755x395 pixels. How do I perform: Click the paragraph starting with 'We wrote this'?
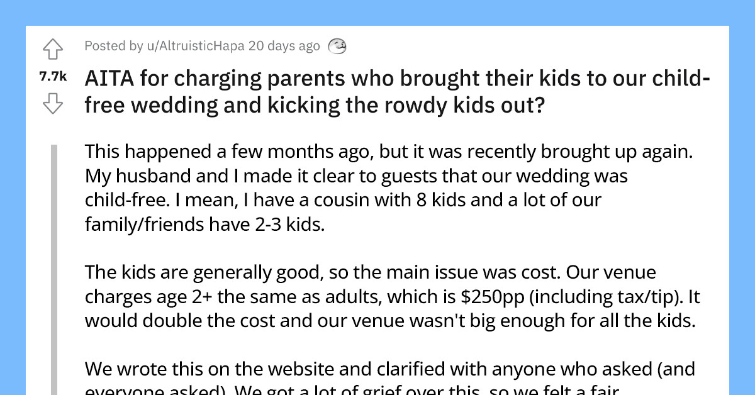click(377, 371)
